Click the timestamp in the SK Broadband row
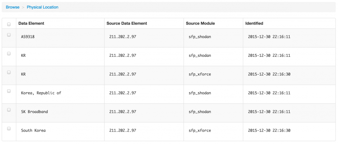 [269, 112]
